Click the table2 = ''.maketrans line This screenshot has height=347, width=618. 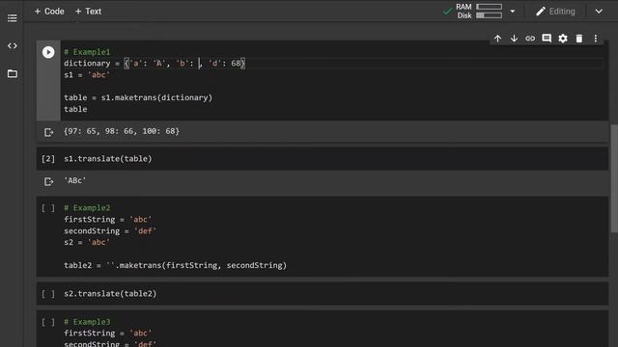[x=175, y=265]
